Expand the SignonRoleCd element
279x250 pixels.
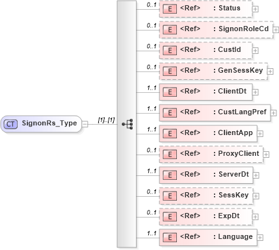coord(276,30)
